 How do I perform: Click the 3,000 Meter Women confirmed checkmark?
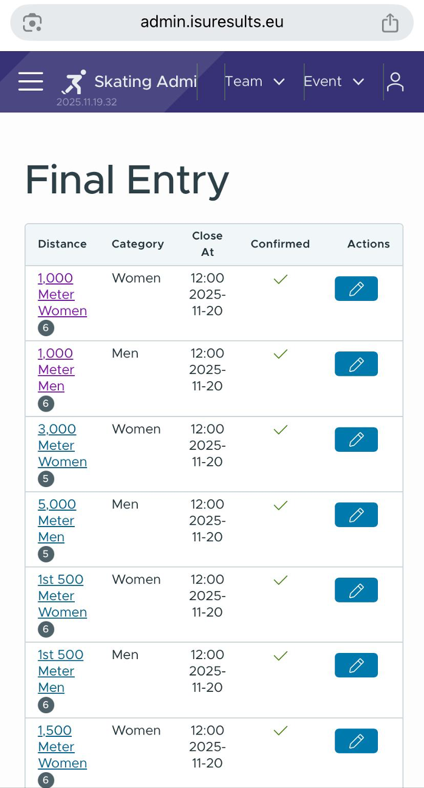280,430
